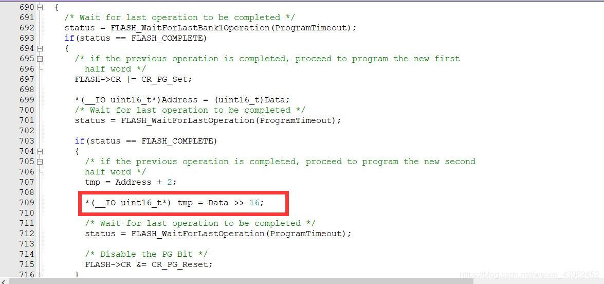Click ProgramTimeout argument on line 712

point(306,234)
